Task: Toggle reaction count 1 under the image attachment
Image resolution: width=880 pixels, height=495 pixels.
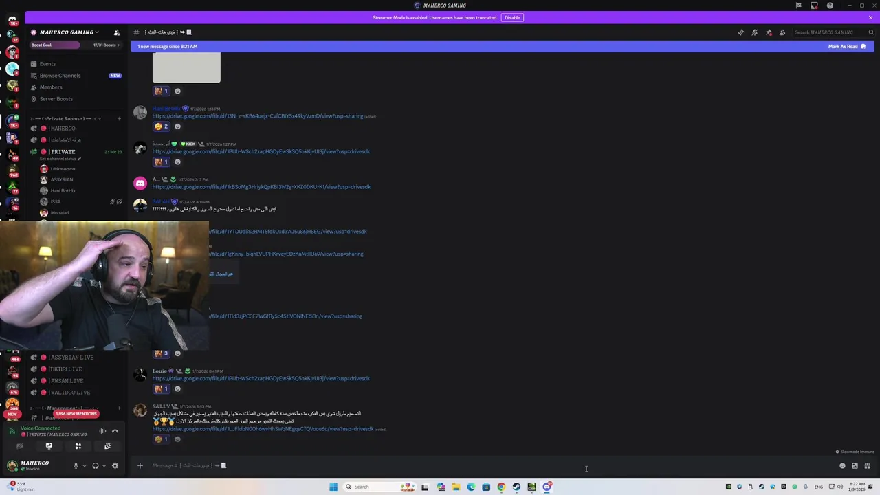Action: pyautogui.click(x=162, y=91)
